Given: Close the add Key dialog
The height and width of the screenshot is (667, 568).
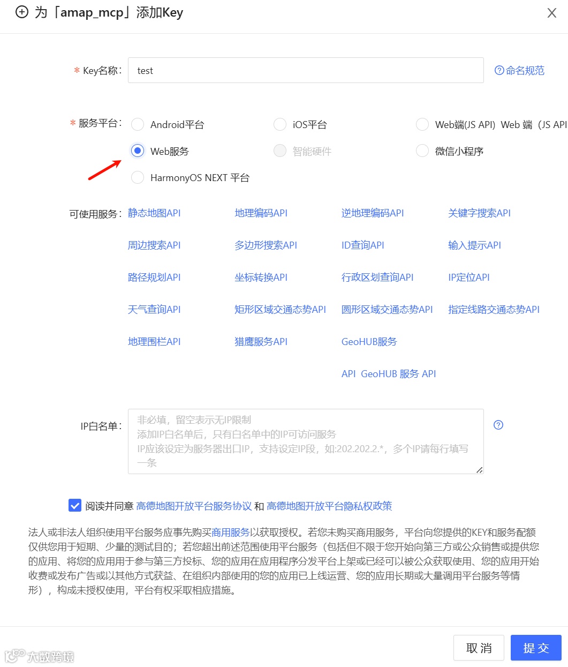Looking at the screenshot, I should click(x=552, y=13).
